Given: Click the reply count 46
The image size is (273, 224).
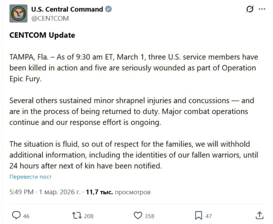Looking at the screenshot, I should [x=26, y=216].
